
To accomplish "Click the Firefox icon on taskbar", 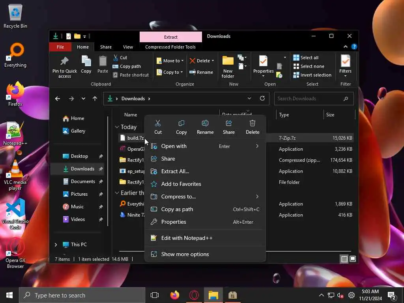I will (175, 295).
